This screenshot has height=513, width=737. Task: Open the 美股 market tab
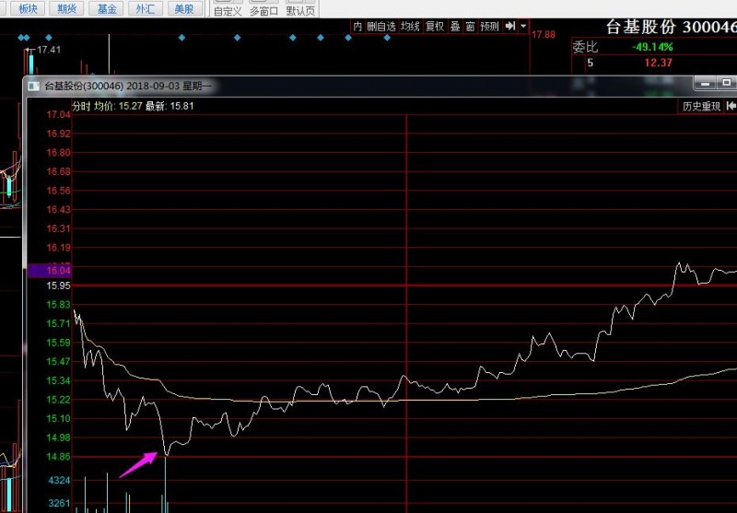(183, 8)
